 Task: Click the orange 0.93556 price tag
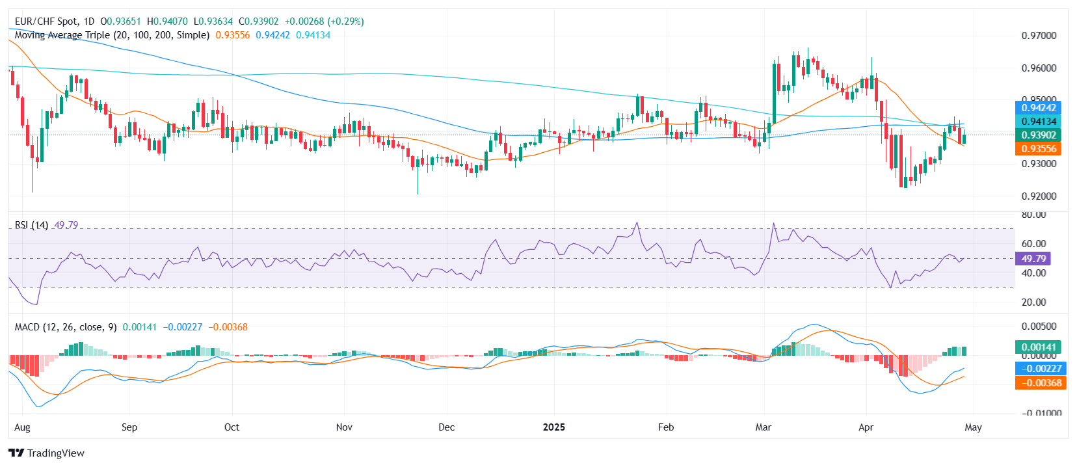tap(1038, 149)
